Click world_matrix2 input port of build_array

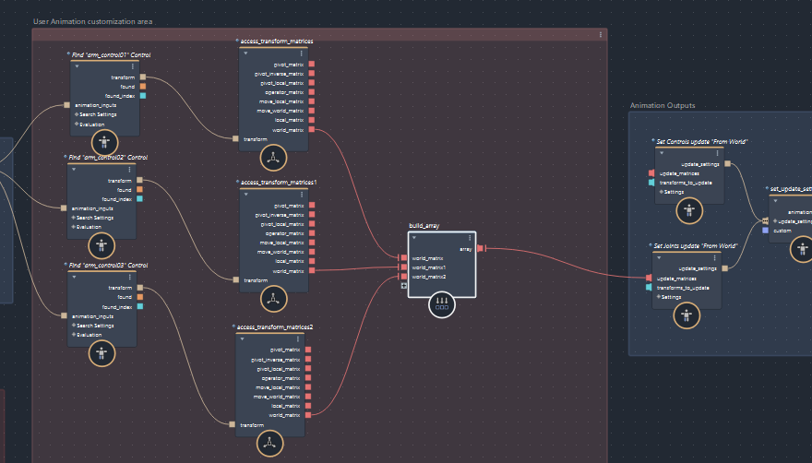click(x=404, y=277)
